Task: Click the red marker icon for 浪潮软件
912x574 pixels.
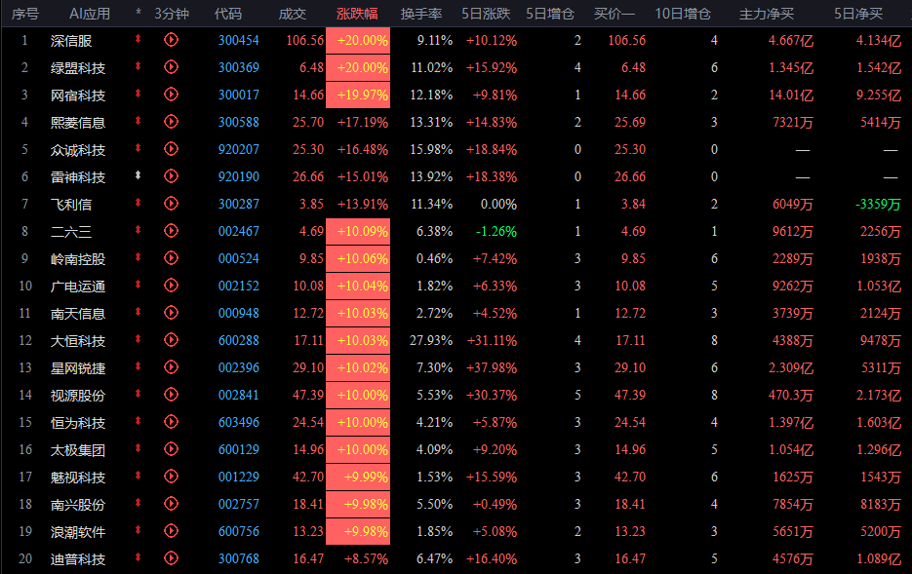Action: [138, 530]
